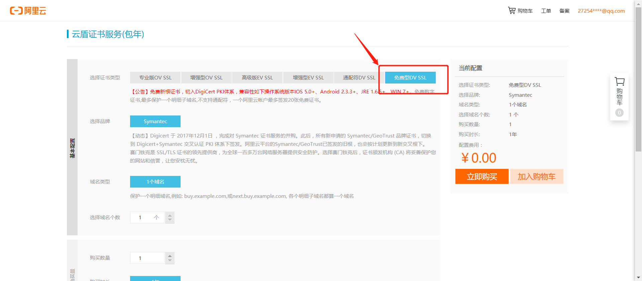Select the 通配符DV SSL certificate type
Image resolution: width=642 pixels, height=281 pixels.
[x=359, y=77]
